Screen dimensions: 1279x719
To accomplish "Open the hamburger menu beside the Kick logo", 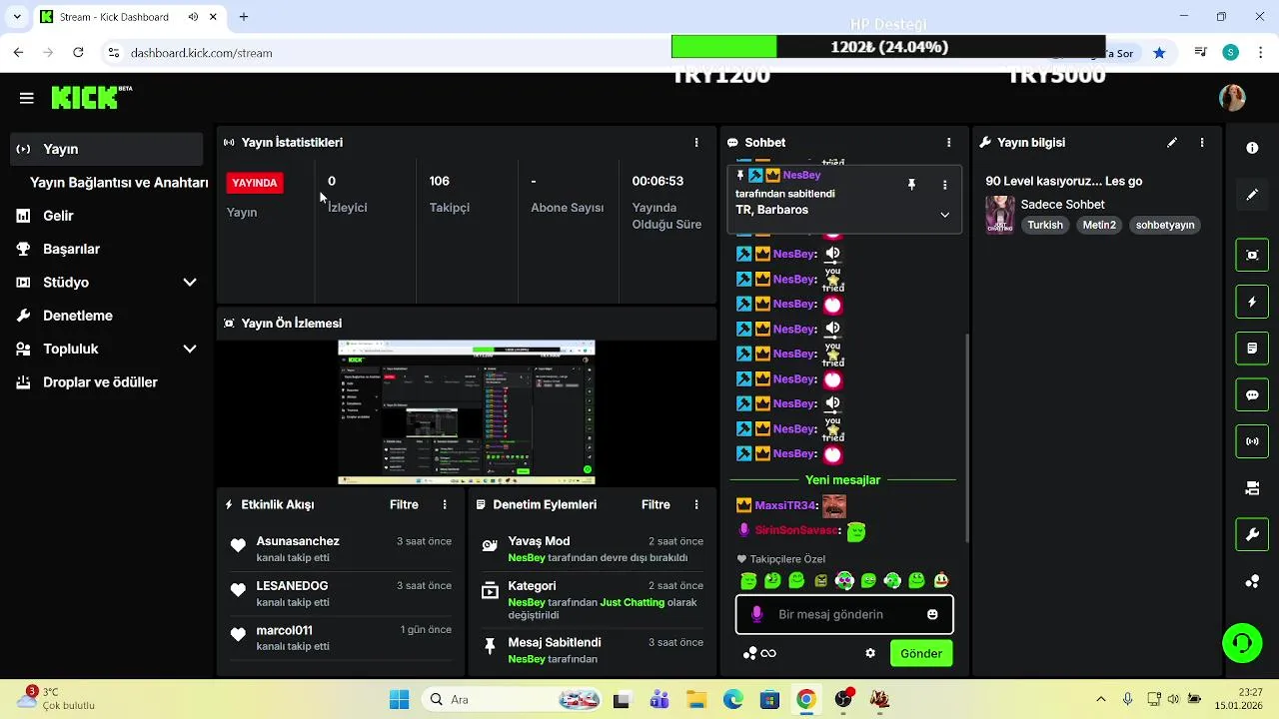I will 27,98.
